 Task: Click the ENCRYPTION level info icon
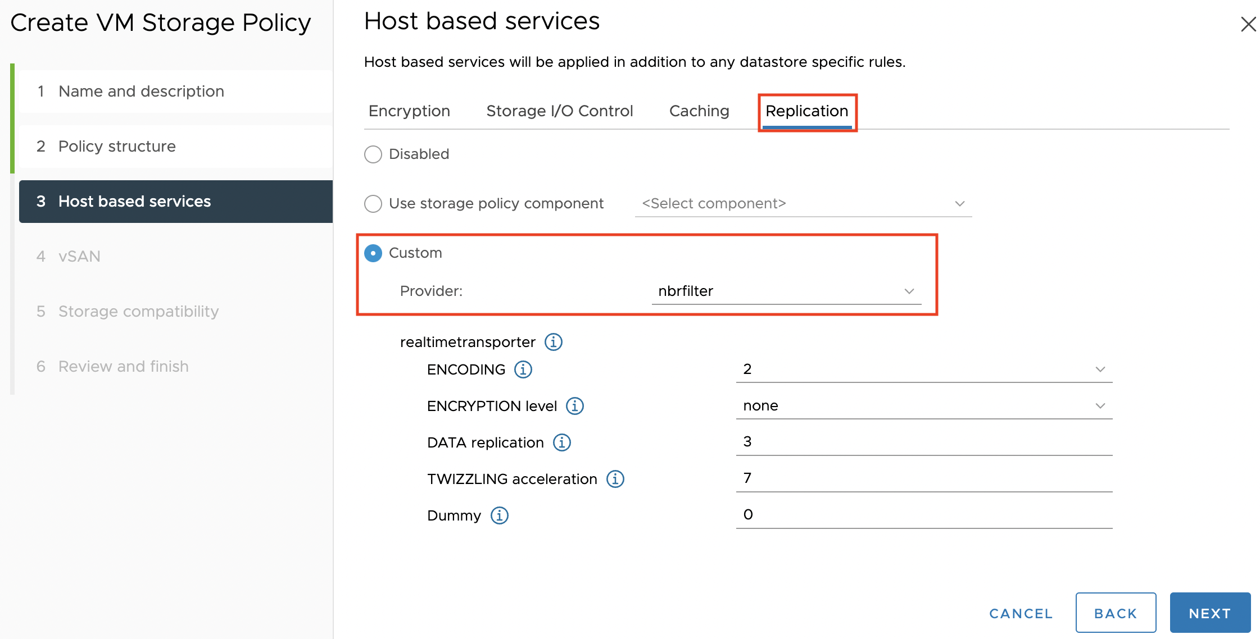(x=574, y=406)
